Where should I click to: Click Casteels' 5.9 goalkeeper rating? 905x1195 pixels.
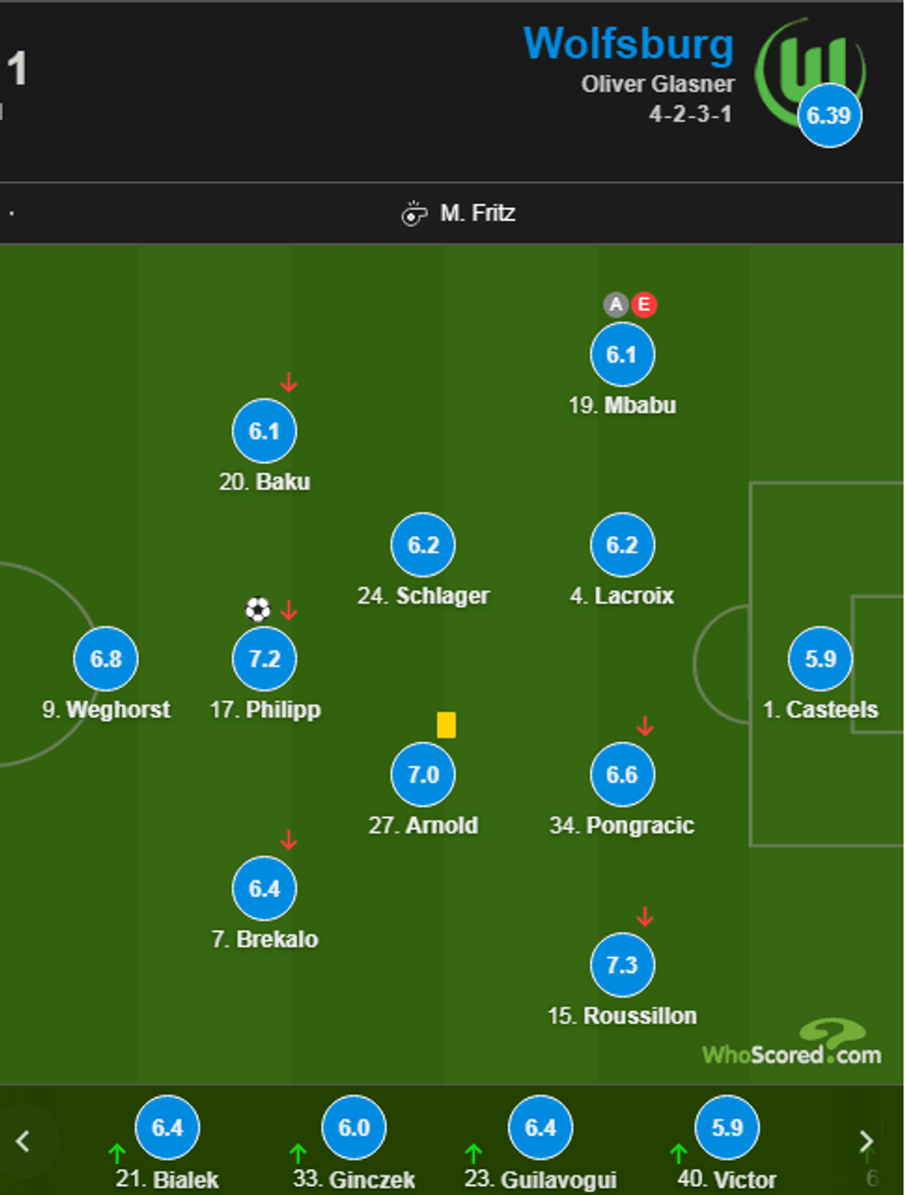820,659
